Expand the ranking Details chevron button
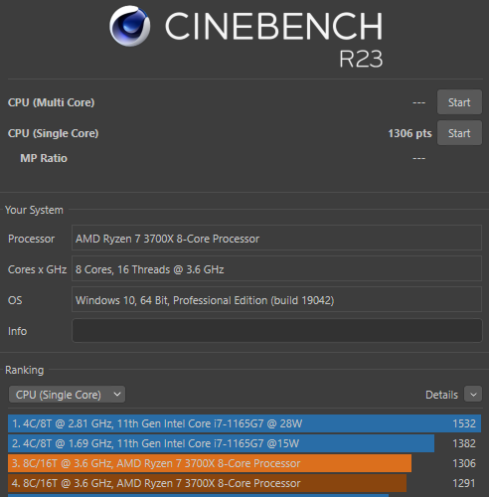The height and width of the screenshot is (497, 489). tap(473, 395)
